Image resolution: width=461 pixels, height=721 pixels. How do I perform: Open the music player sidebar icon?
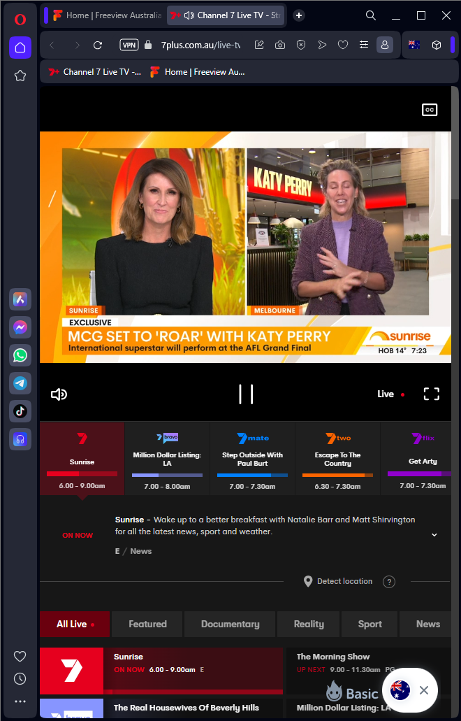click(x=20, y=439)
